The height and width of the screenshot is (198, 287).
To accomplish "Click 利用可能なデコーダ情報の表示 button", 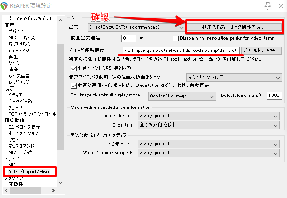I will [x=234, y=27].
